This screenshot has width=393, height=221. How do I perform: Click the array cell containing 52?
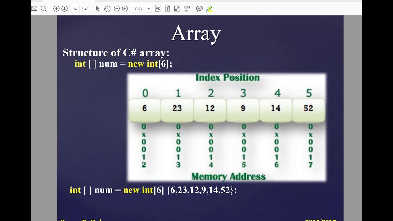tap(308, 109)
